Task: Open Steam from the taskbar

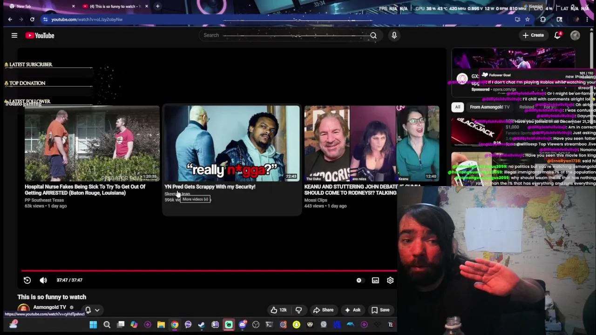Action: tap(202, 325)
